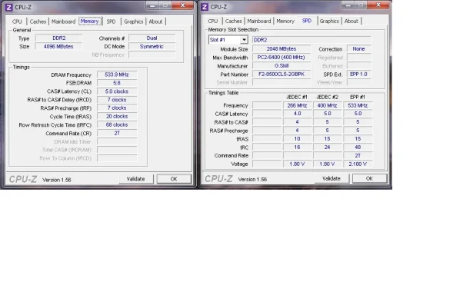Select the Memory tab in the left window

89,21
